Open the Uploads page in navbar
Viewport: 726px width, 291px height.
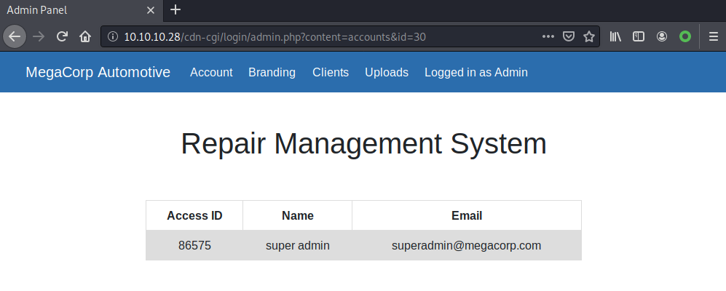386,73
